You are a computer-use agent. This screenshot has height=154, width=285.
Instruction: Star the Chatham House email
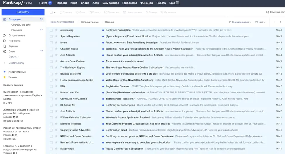pos(56,49)
